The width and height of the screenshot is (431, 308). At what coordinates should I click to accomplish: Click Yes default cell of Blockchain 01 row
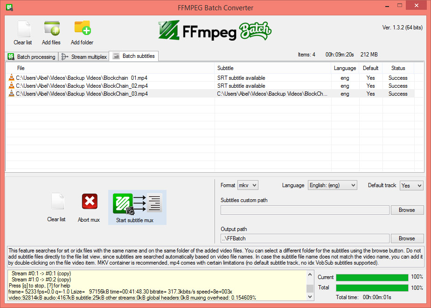tap(370, 78)
